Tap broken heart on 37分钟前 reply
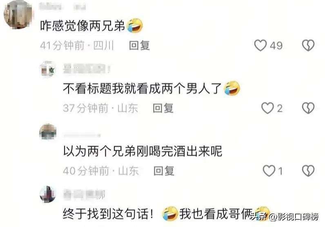The image size is (325, 227). tap(308, 108)
